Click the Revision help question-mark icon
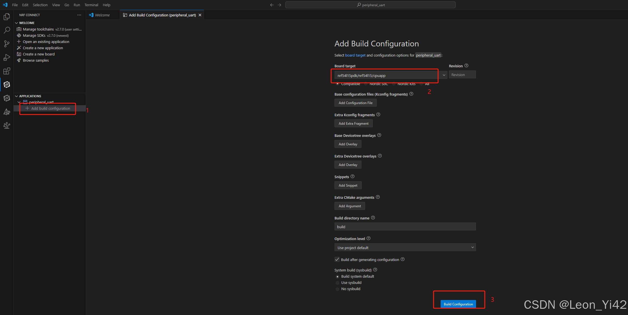Viewport: 628px width, 315px height. pos(466,66)
